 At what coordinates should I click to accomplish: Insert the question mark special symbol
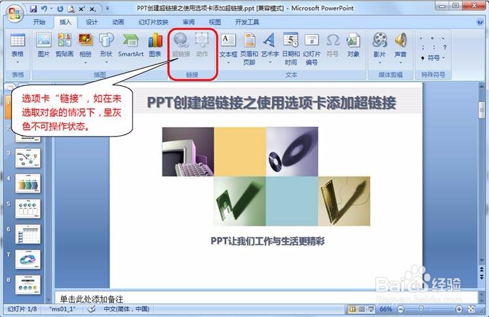(444, 47)
